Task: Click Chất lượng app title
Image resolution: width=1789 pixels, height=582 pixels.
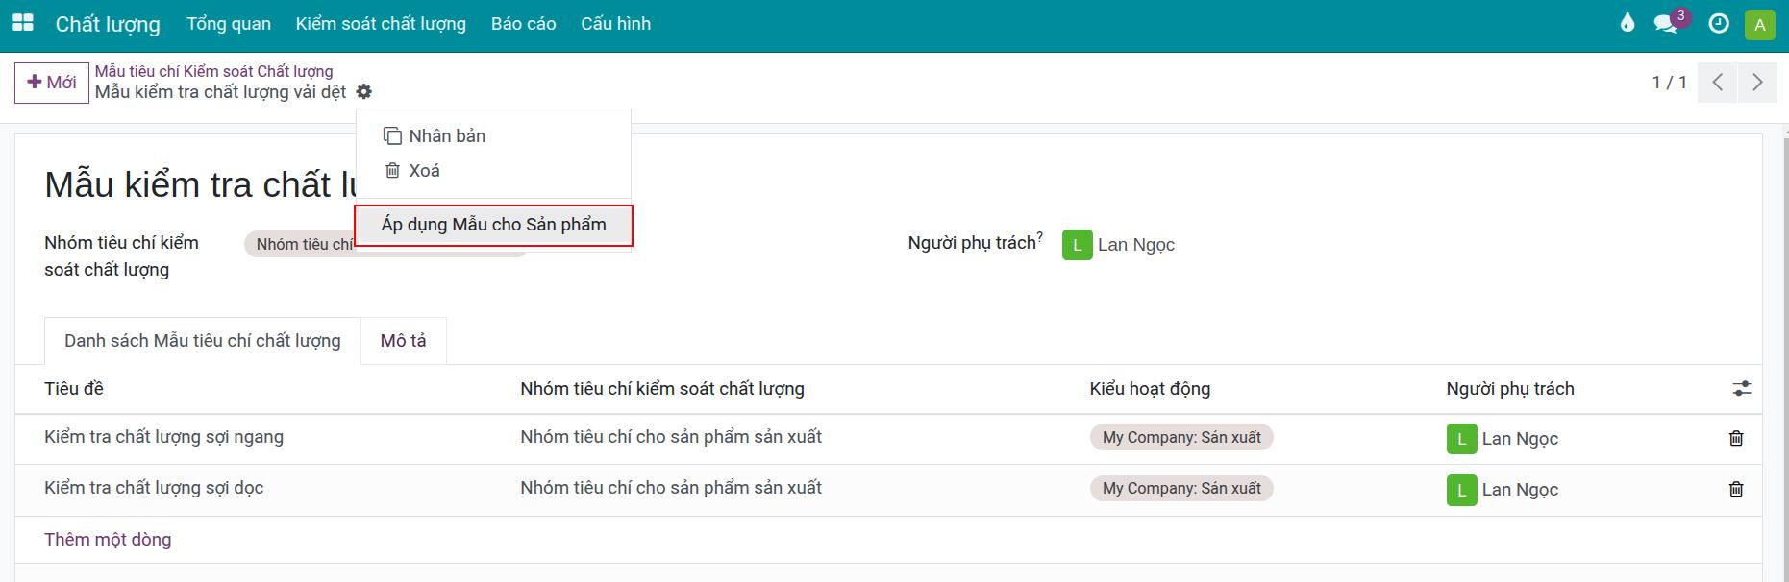Action: (x=108, y=24)
